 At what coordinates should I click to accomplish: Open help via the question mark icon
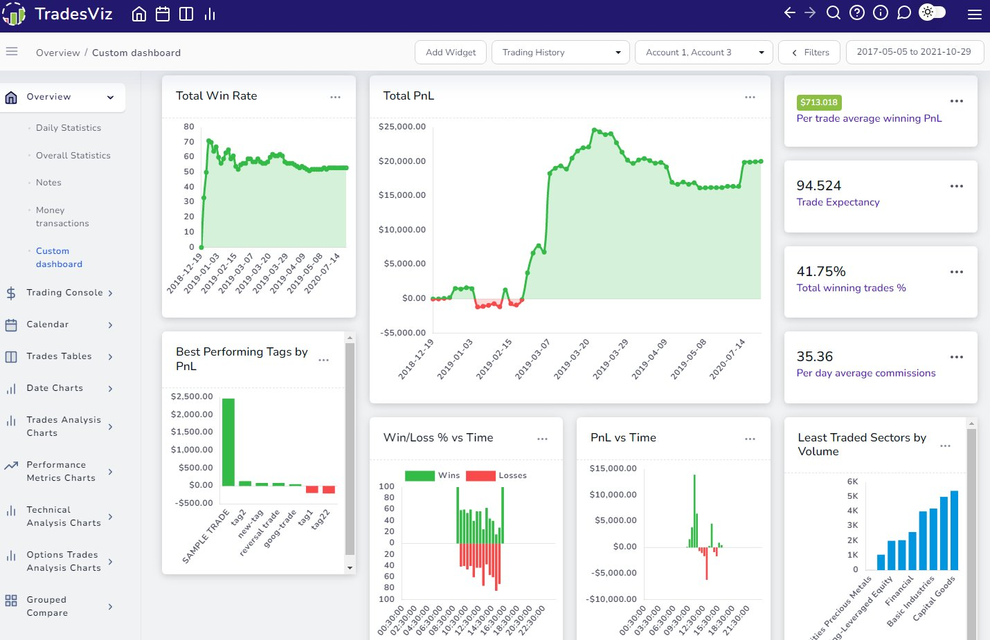pos(857,13)
